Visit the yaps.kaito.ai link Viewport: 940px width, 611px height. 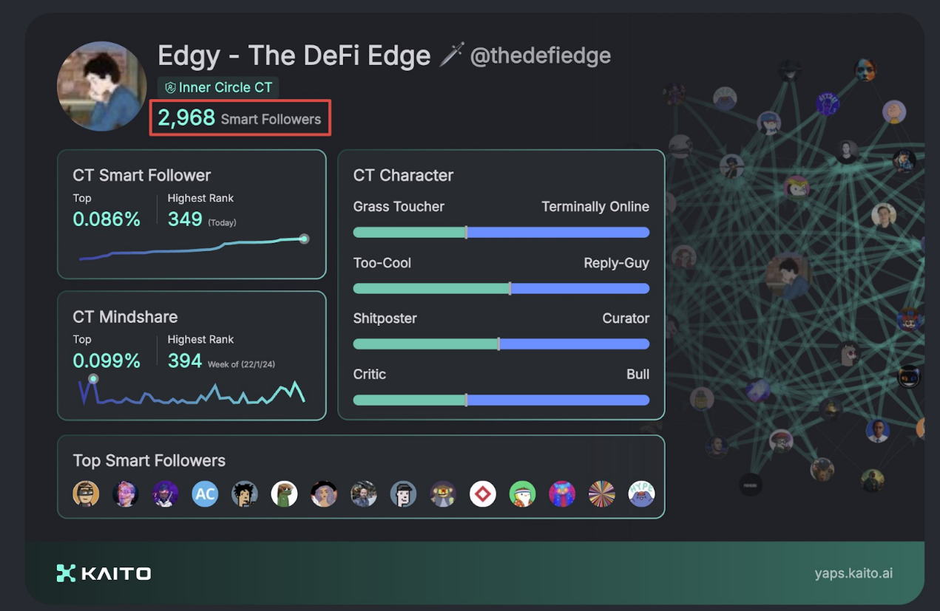coord(853,573)
